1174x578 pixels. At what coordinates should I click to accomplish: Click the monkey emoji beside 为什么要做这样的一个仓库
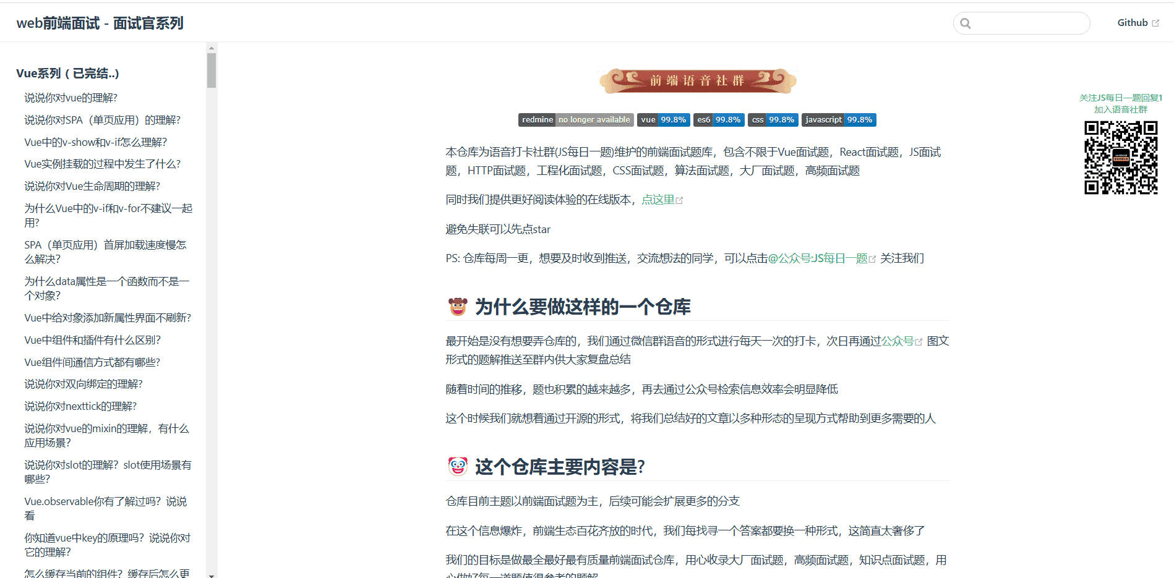click(x=458, y=307)
